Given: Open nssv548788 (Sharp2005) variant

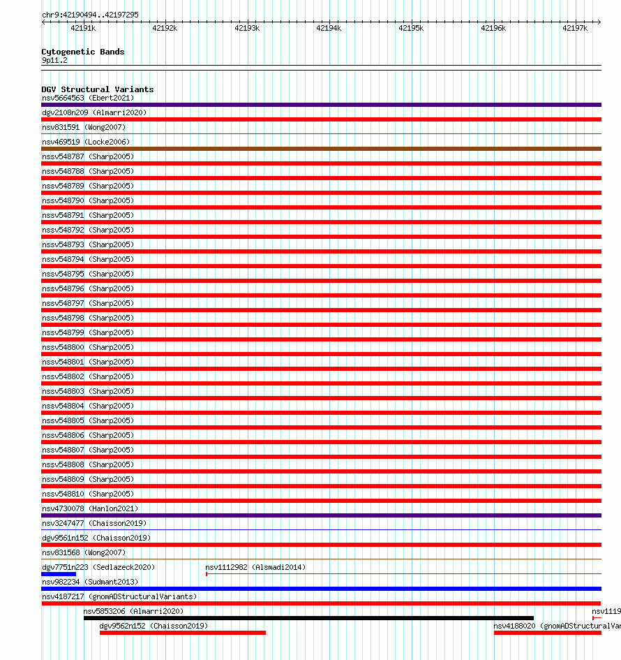Looking at the screenshot, I should (x=88, y=171).
